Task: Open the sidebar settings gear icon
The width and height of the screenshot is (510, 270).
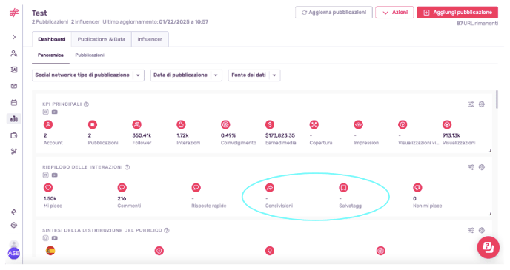Action: 13,225
